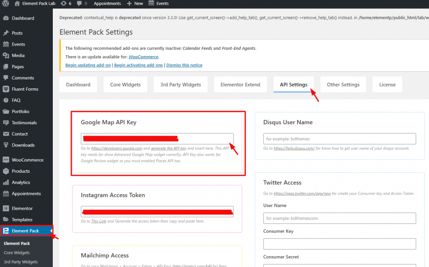429x267 pixels.
Task: Click the Twitter Consumer Key field
Action: point(339,244)
